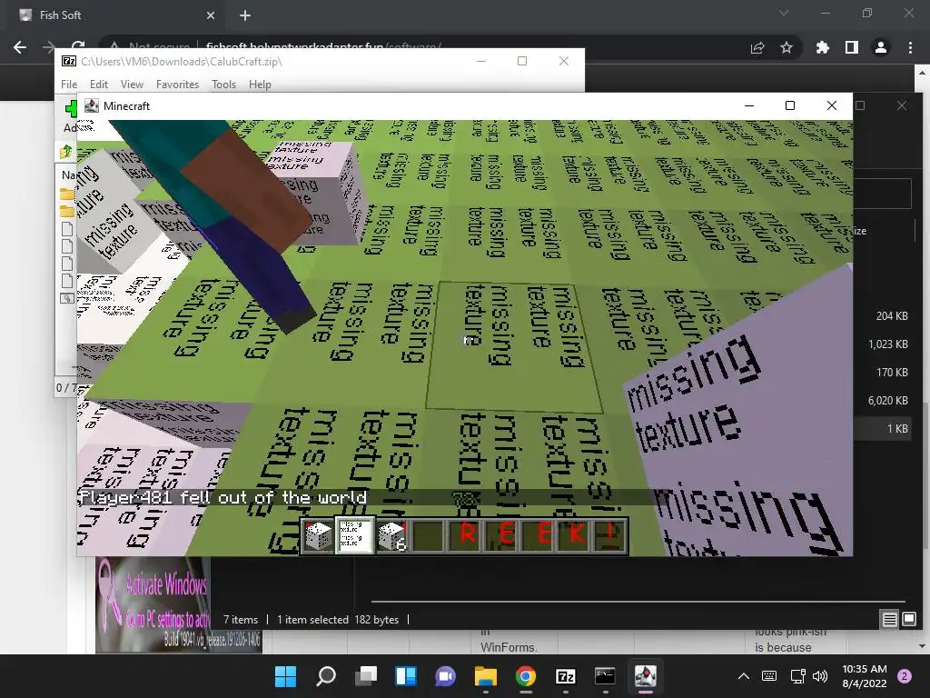This screenshot has width=930, height=698.
Task: Select the hotbar slot with red exclamation mark
Action: coord(611,536)
